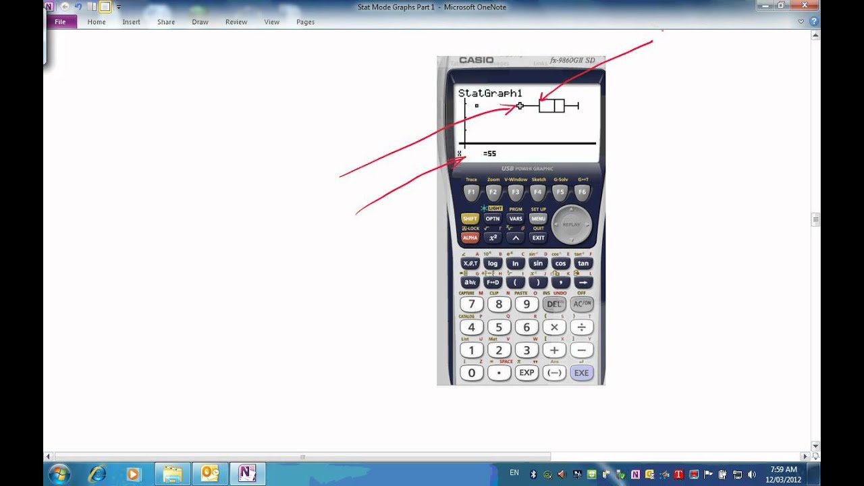
Task: Click the vertical scrollbar down arrow
Action: [815, 446]
